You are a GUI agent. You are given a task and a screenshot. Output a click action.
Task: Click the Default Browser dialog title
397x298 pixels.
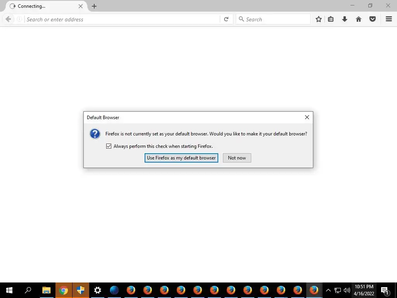[x=103, y=117]
